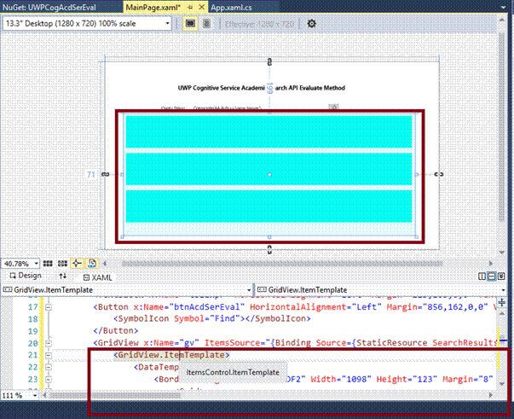Toggle snap to gridlines icon

(62, 263)
